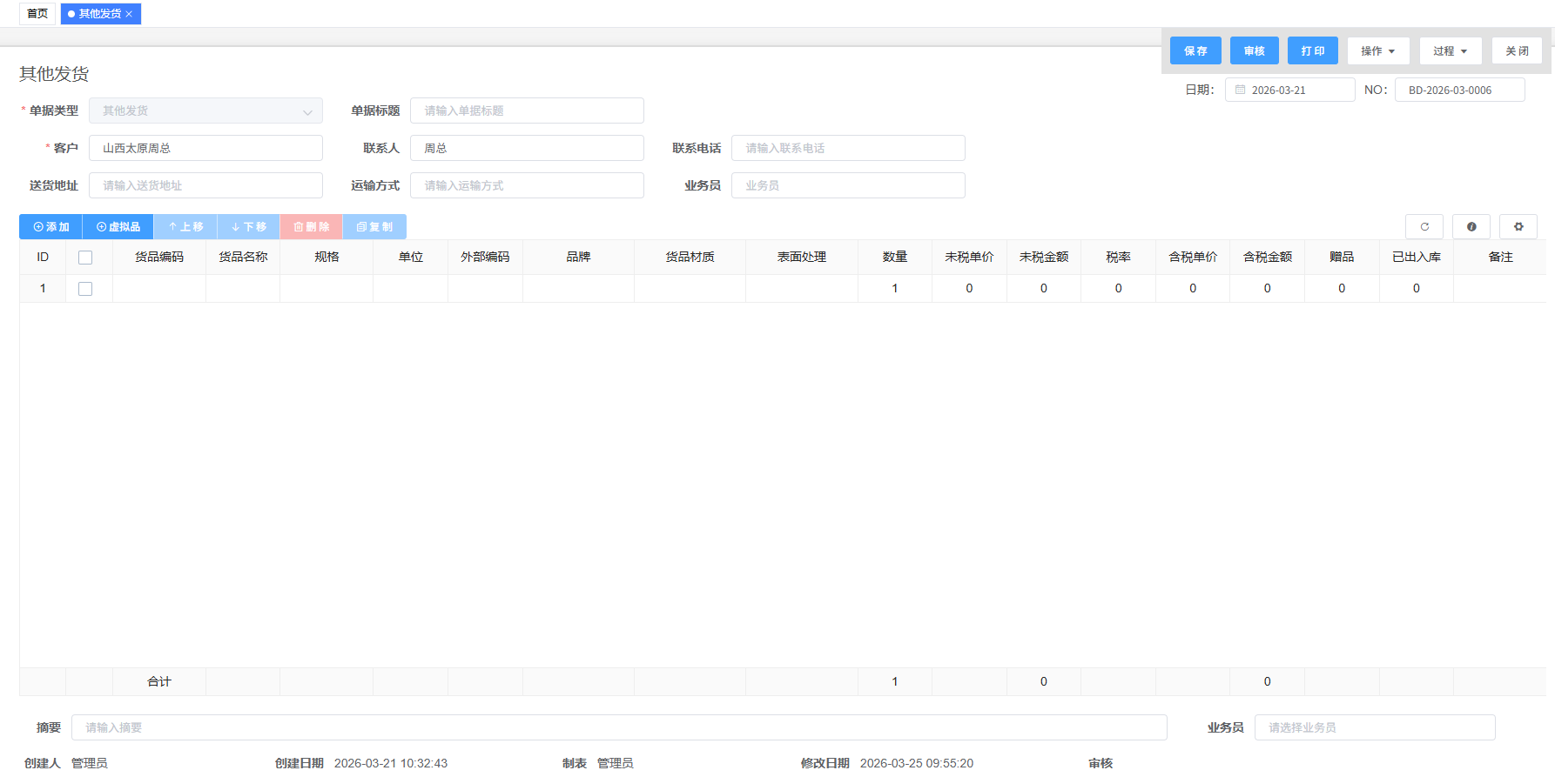Open the 过程 dropdown menu

[1450, 51]
